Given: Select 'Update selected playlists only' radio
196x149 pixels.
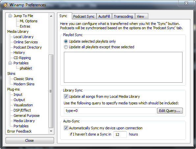Looking at the screenshot, I should [66, 41].
